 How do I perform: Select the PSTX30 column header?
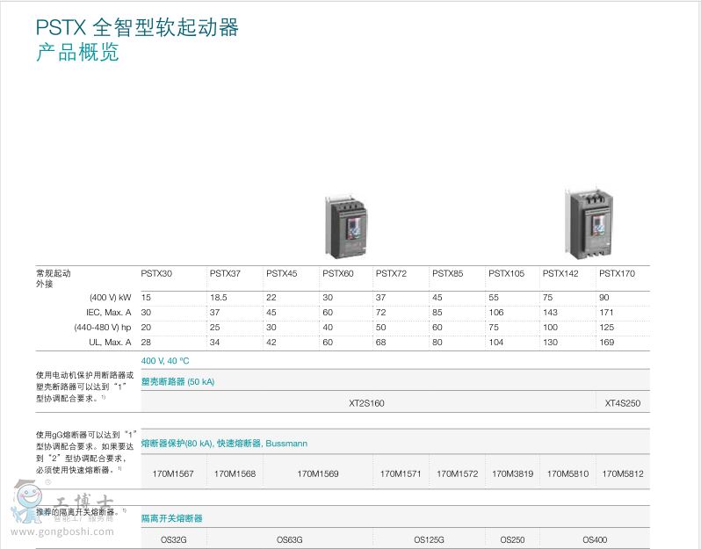[156, 273]
